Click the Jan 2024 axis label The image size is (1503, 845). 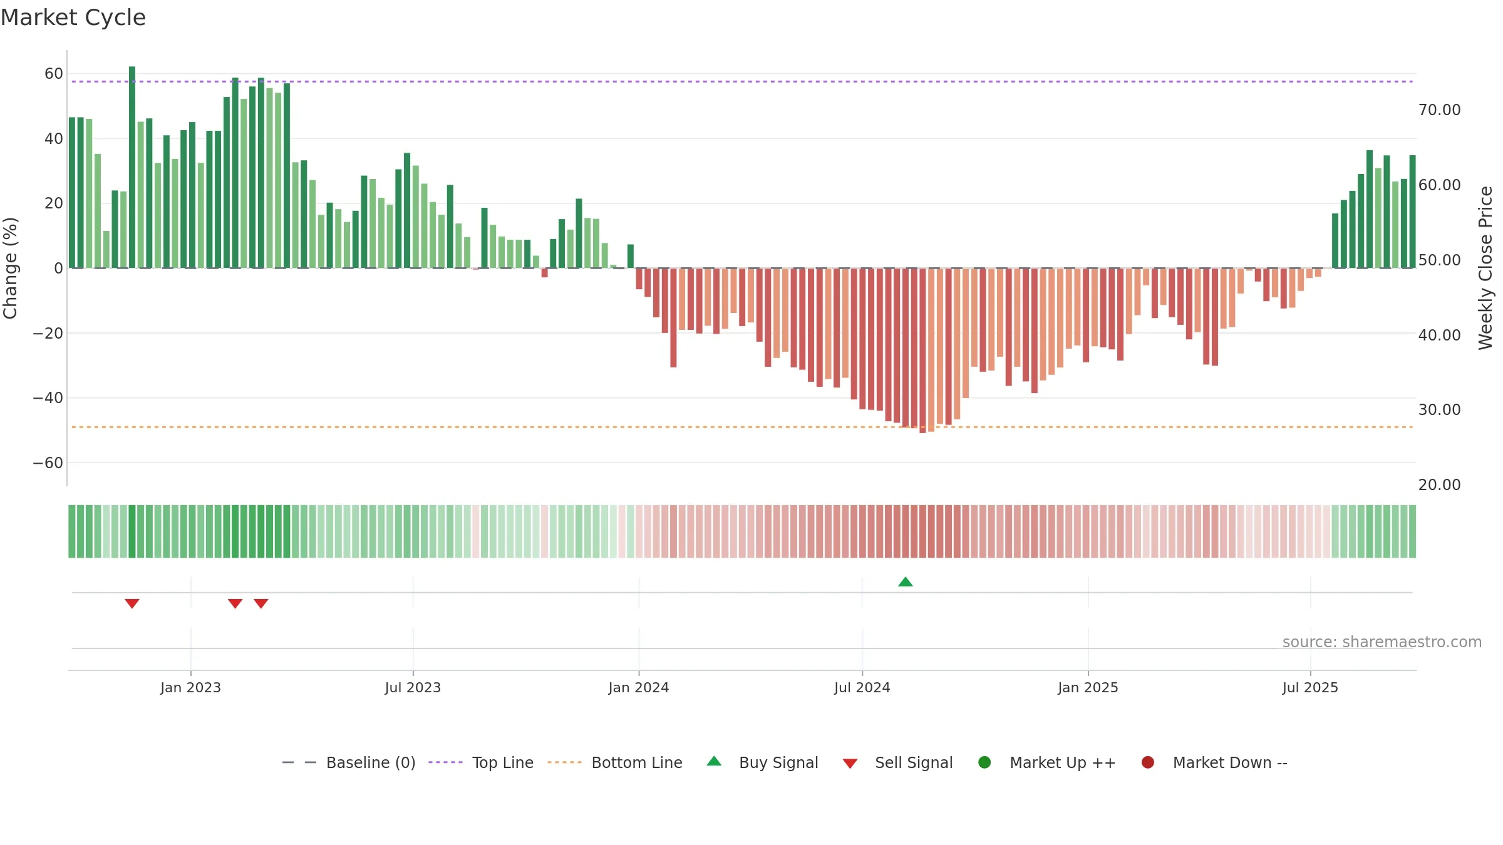[639, 688]
